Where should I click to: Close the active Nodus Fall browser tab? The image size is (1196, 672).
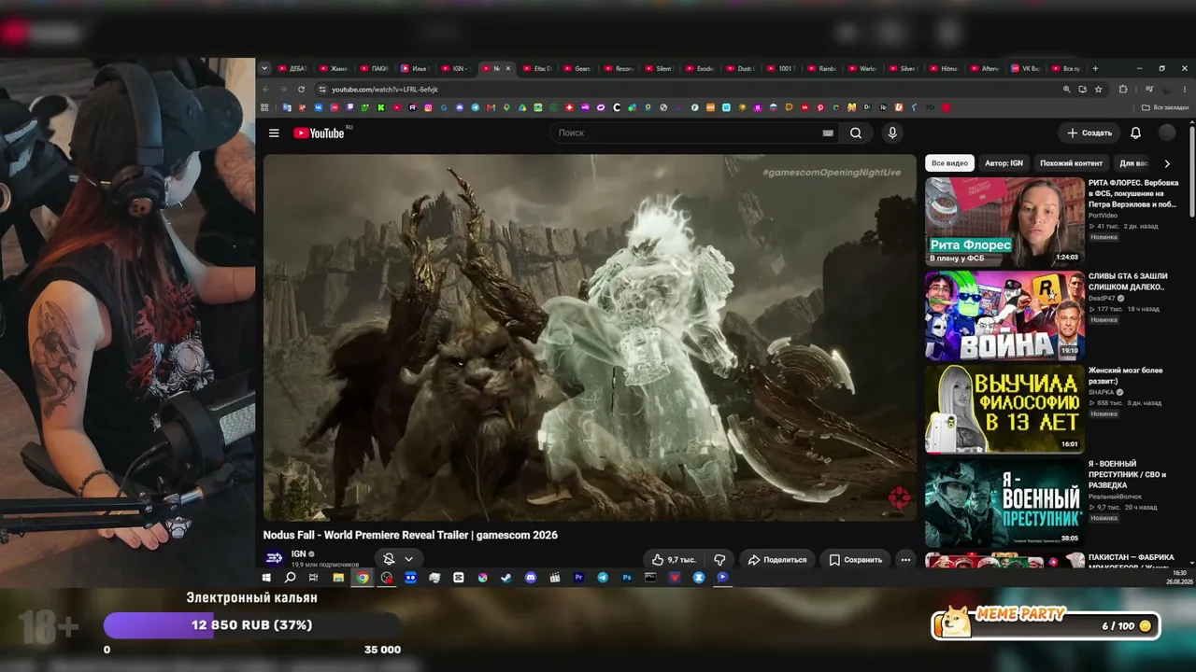(508, 68)
